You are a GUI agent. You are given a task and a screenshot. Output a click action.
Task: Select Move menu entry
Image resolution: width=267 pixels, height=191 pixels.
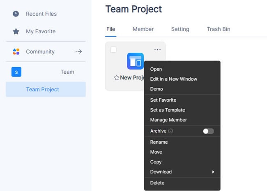pos(182,152)
